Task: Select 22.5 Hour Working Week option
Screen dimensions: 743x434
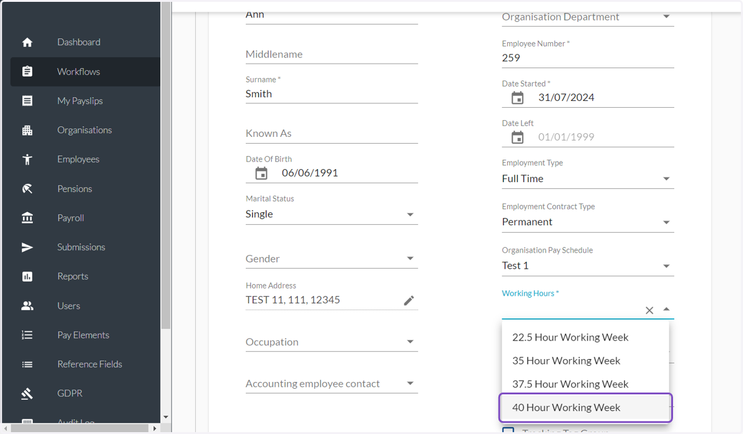Action: [x=586, y=337]
